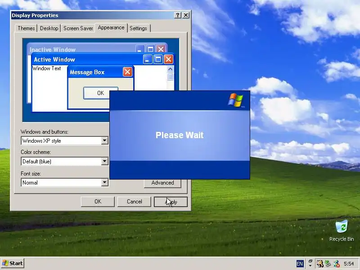Click the keys icon in system tray
The width and height of the screenshot is (360, 270).
pos(319,264)
